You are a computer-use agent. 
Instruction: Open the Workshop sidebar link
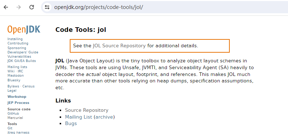(17, 97)
